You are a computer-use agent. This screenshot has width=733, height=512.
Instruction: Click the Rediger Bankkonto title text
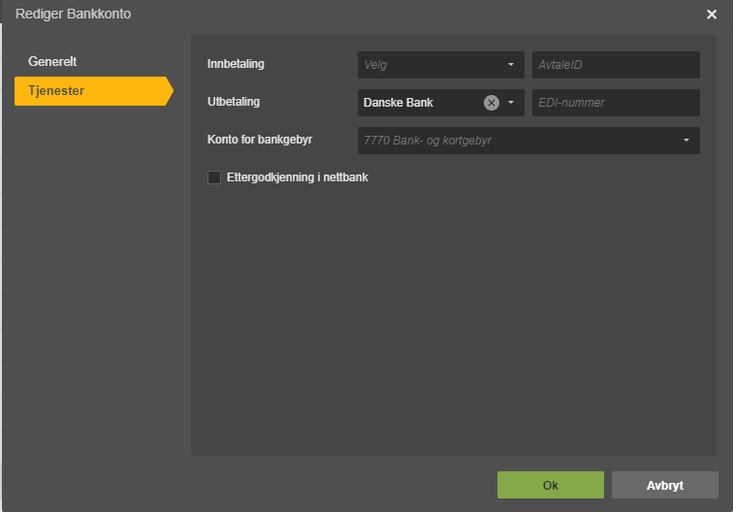pyautogui.click(x=73, y=14)
